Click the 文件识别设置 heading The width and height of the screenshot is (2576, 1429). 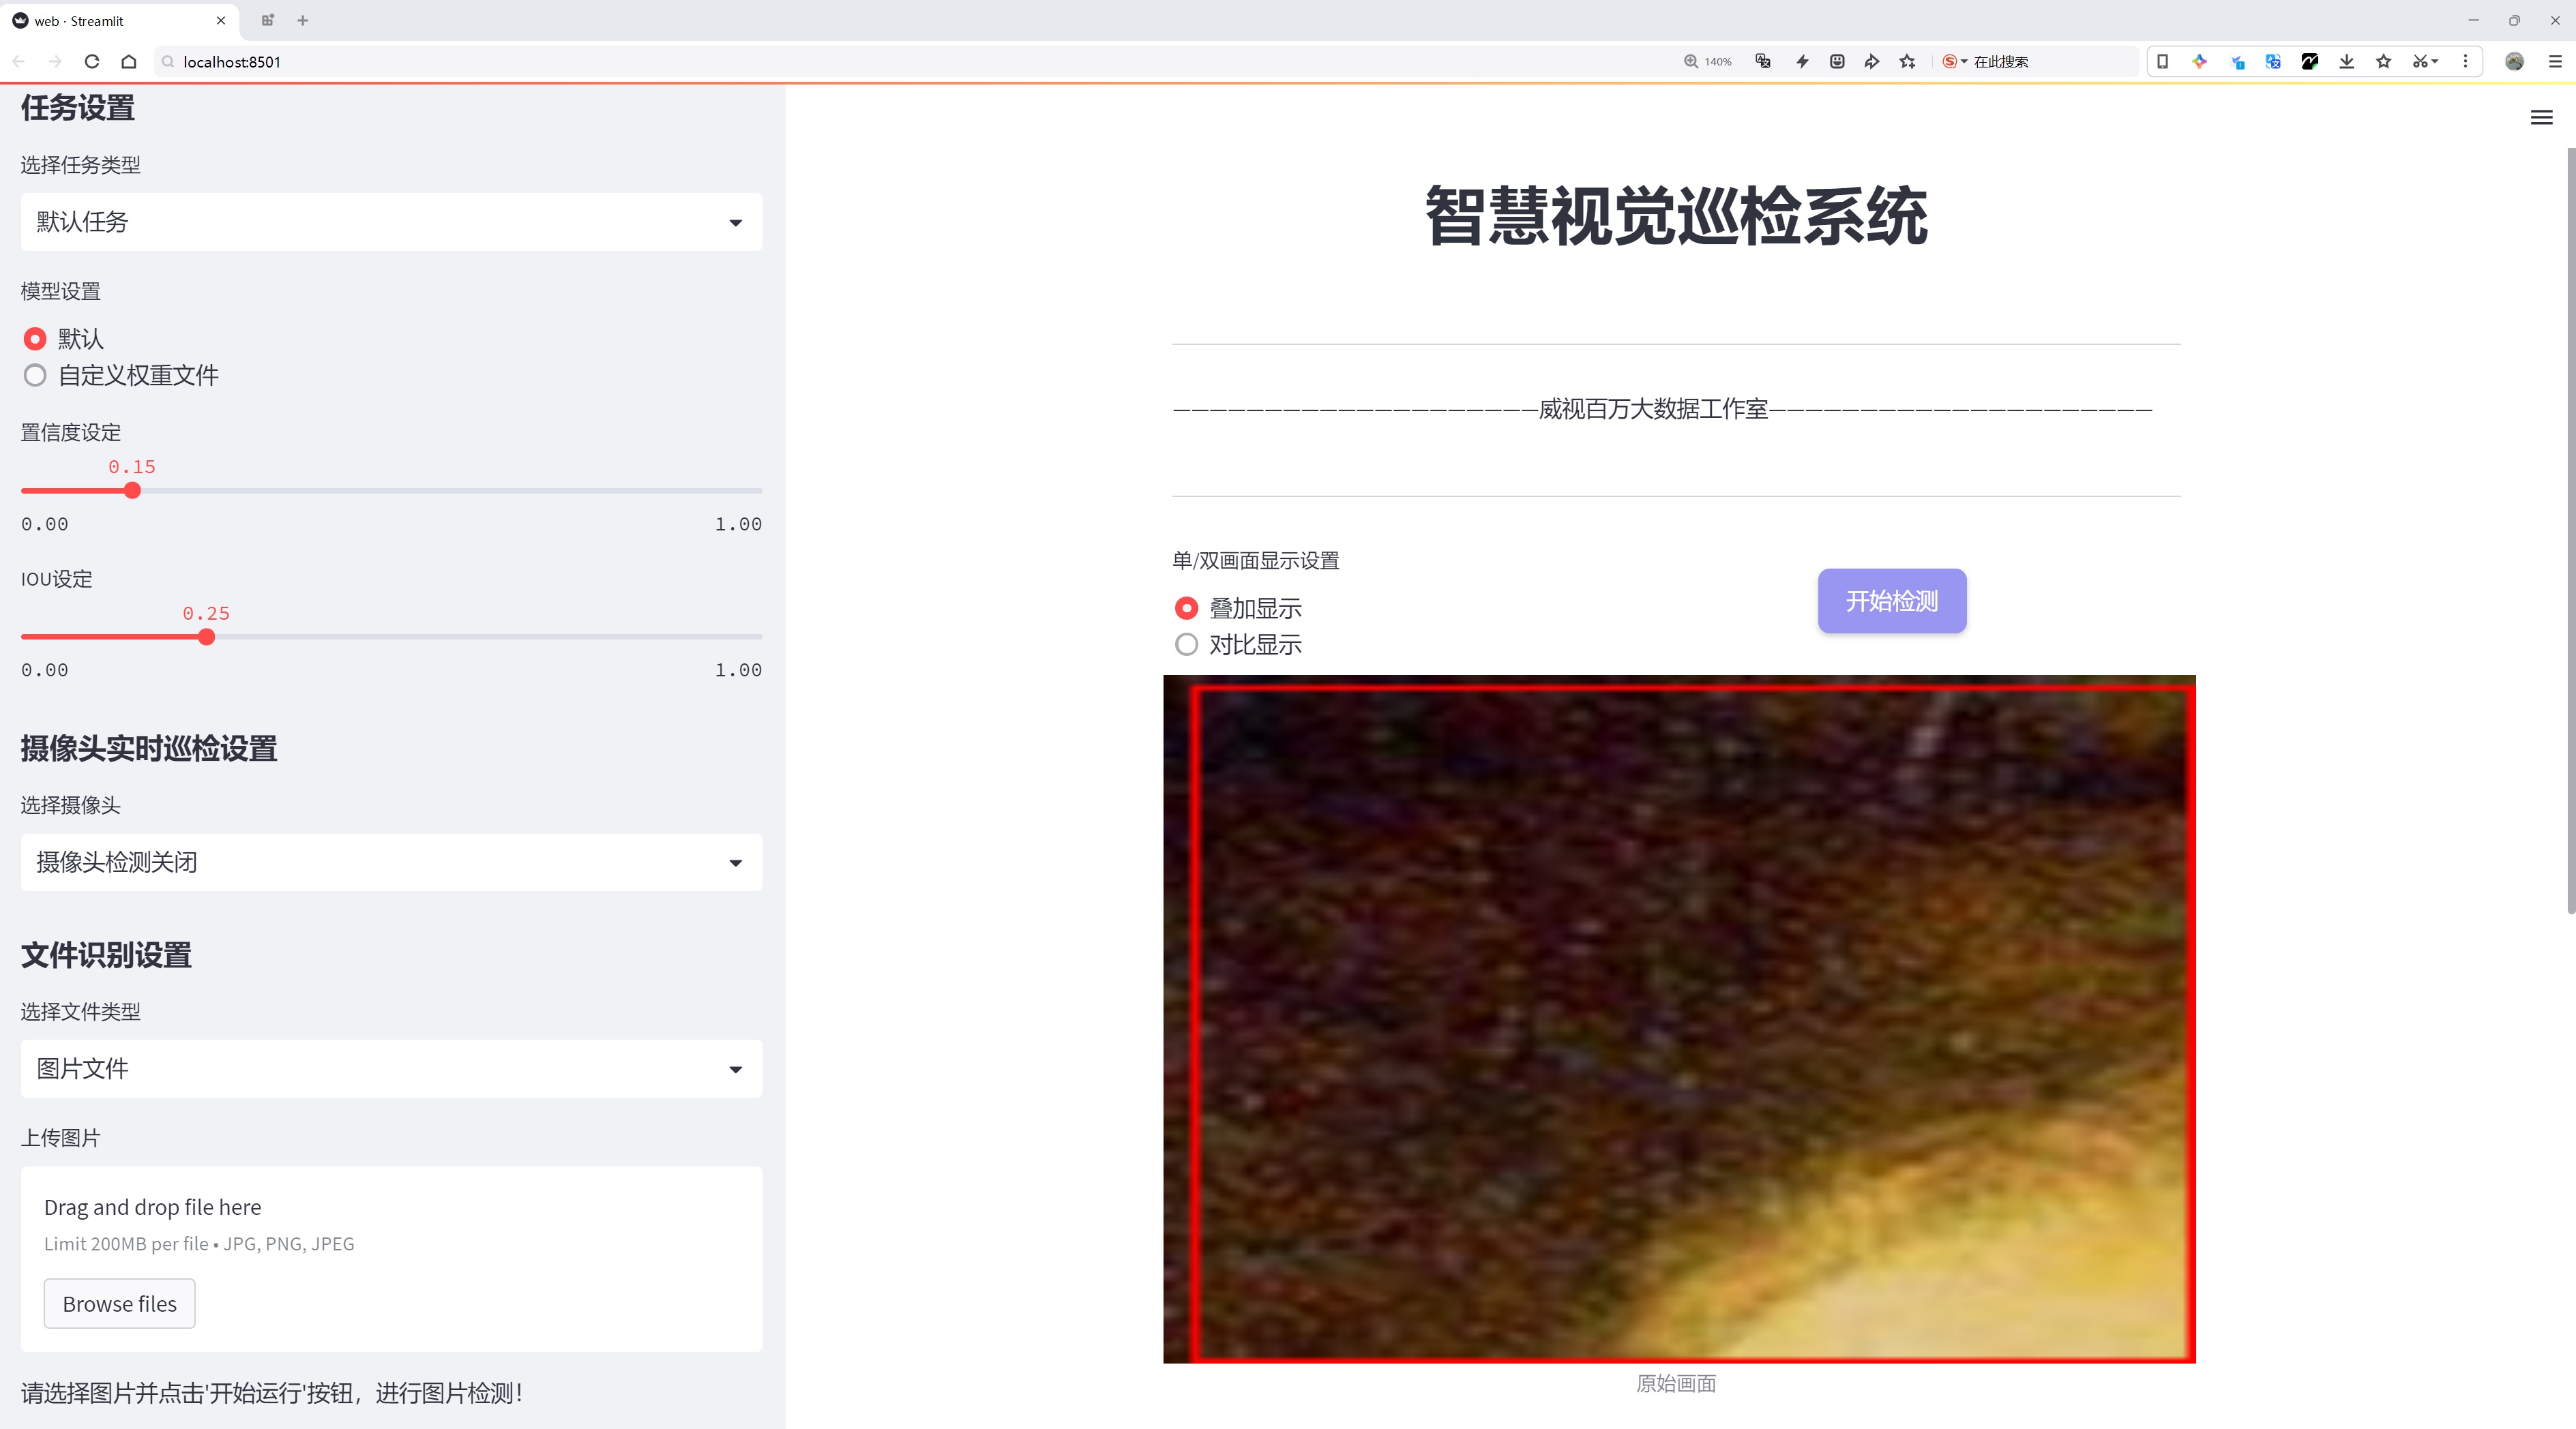point(106,955)
